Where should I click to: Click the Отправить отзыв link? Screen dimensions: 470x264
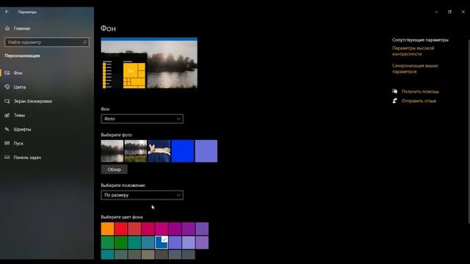tap(419, 101)
